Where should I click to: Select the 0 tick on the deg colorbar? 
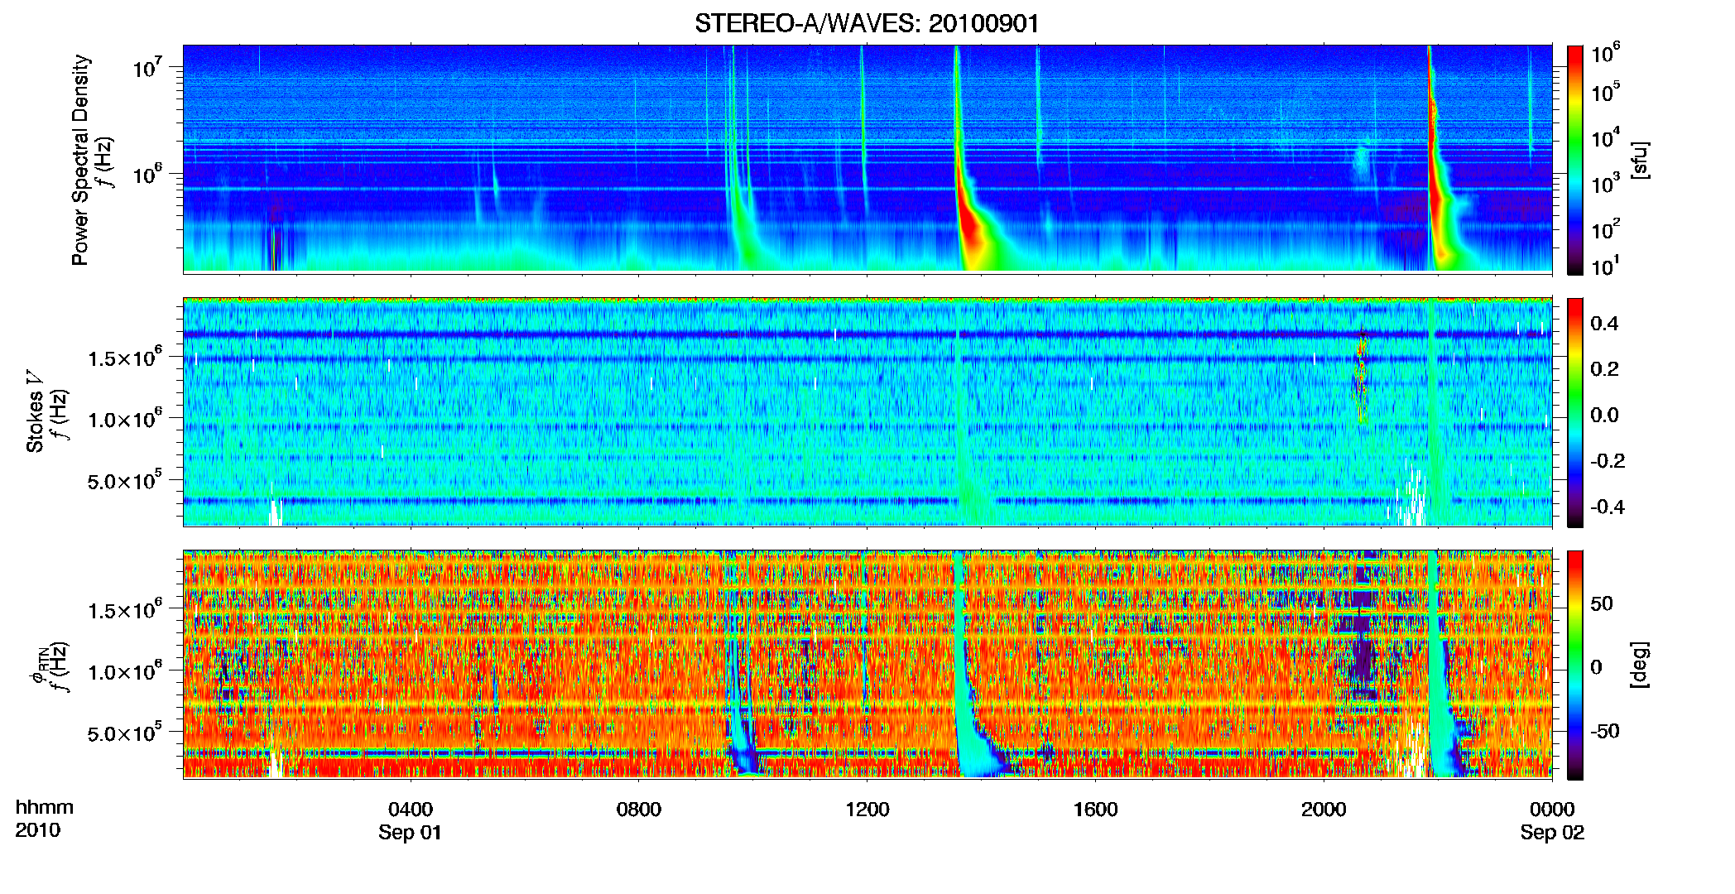1596,667
